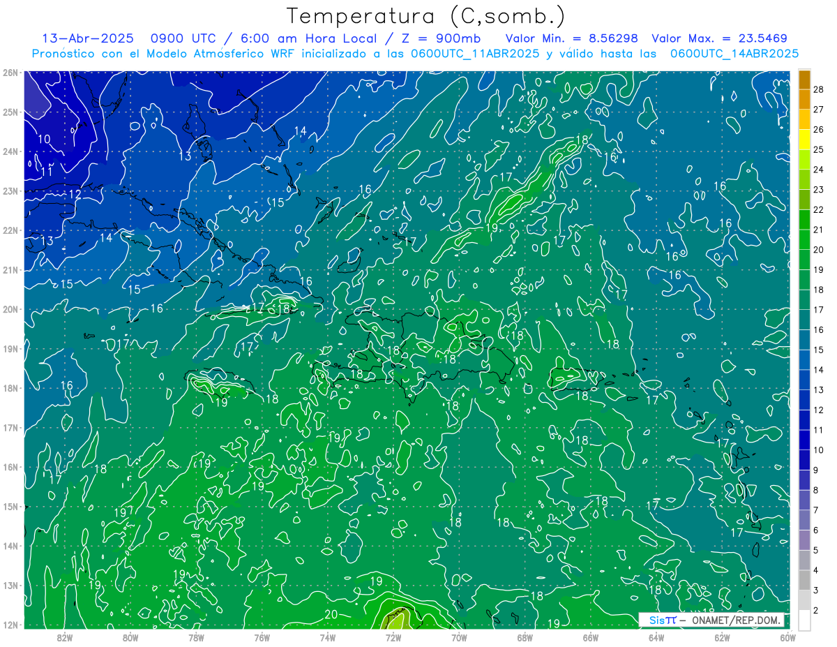This screenshot has height=647, width=837.
Task: Click the '68W' longitude axis label
Action: coord(525,637)
